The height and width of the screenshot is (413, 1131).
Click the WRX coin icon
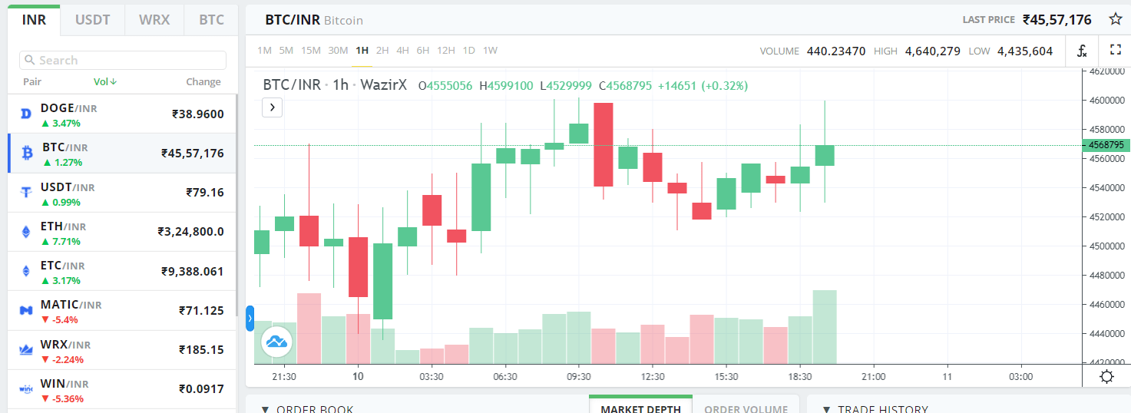pyautogui.click(x=25, y=350)
